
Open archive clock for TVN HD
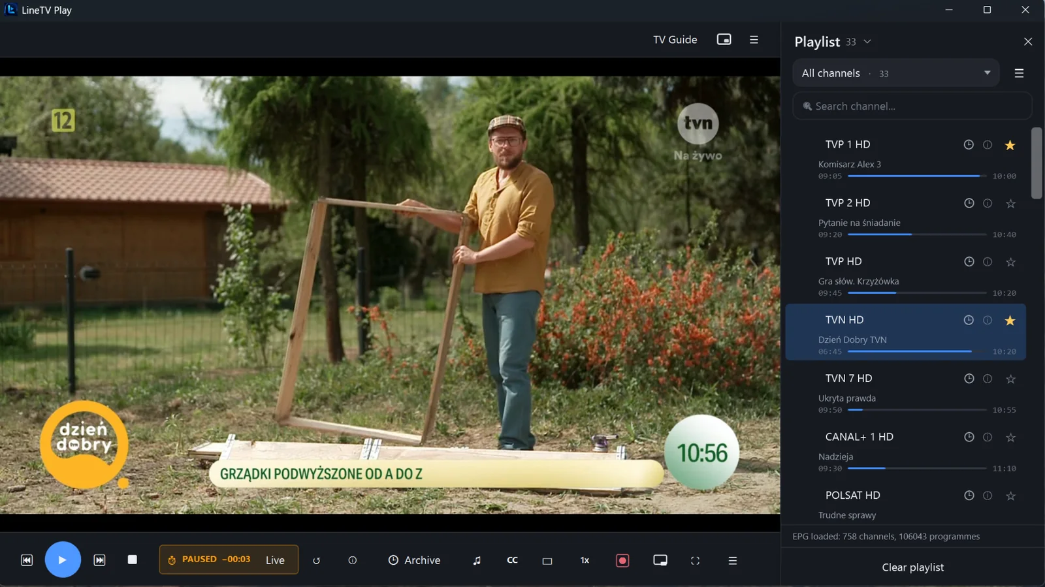[969, 320]
